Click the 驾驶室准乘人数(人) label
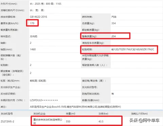The image size is (163, 126). 94,65
